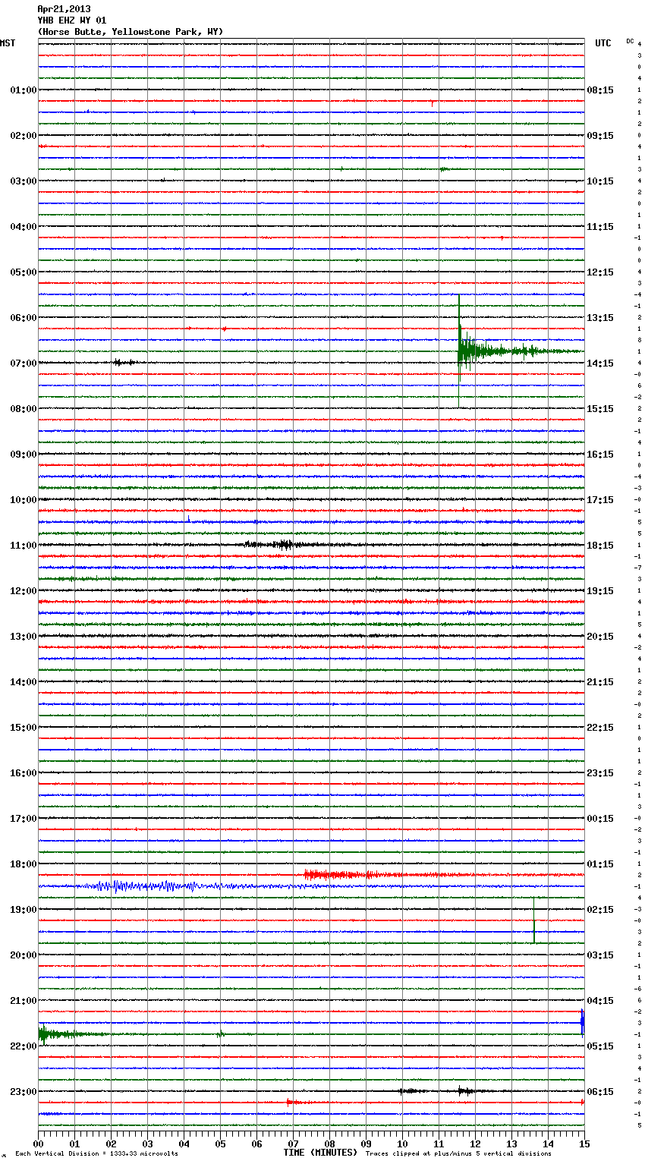Image resolution: width=645 pixels, height=1164 pixels.
Task: Click the MST timezone header
Action: [8, 43]
